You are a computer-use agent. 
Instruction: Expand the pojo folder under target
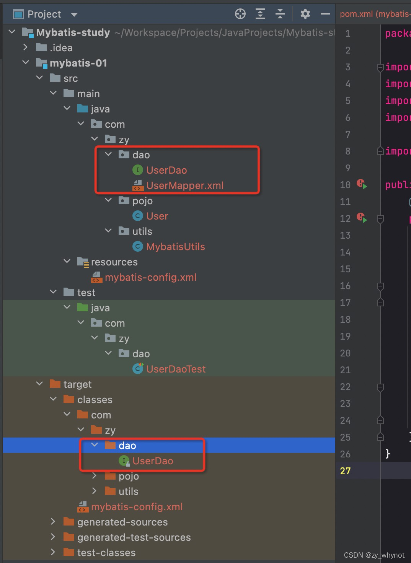(95, 475)
